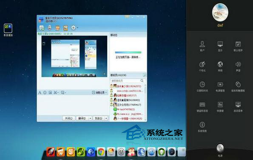Open the dark camera lens dock icon

[x=171, y=152]
